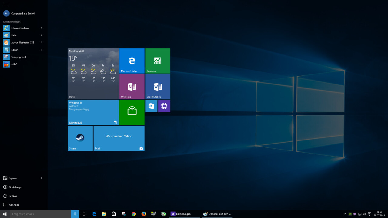Open Settings via the gear tile
Screen dimensions: 388x218
164,106
